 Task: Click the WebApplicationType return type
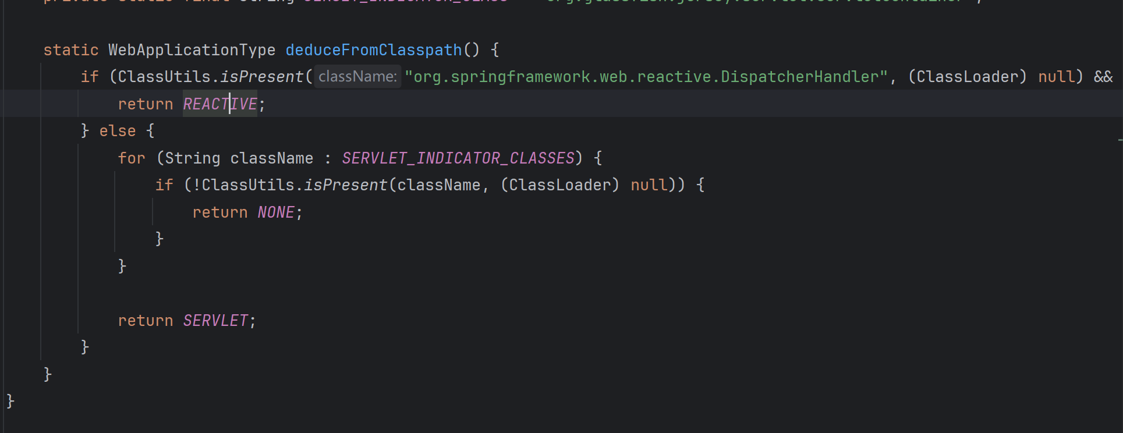tap(192, 50)
